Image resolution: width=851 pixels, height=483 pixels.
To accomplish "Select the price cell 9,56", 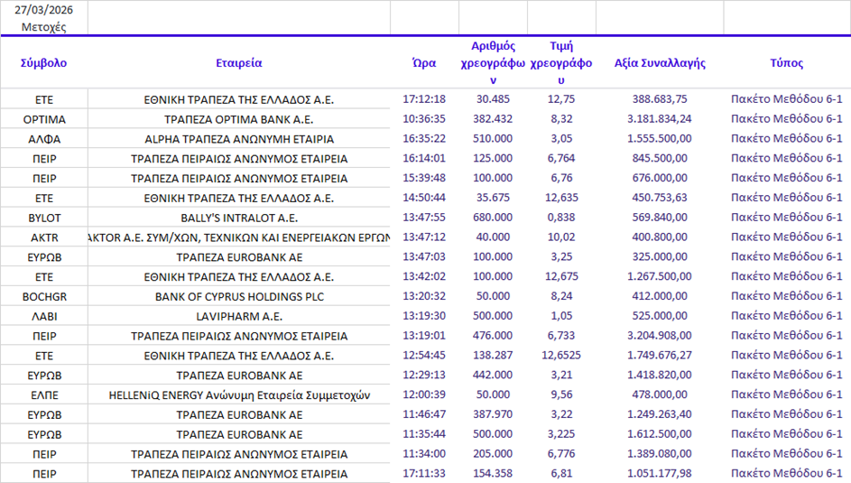I will click(x=561, y=395).
